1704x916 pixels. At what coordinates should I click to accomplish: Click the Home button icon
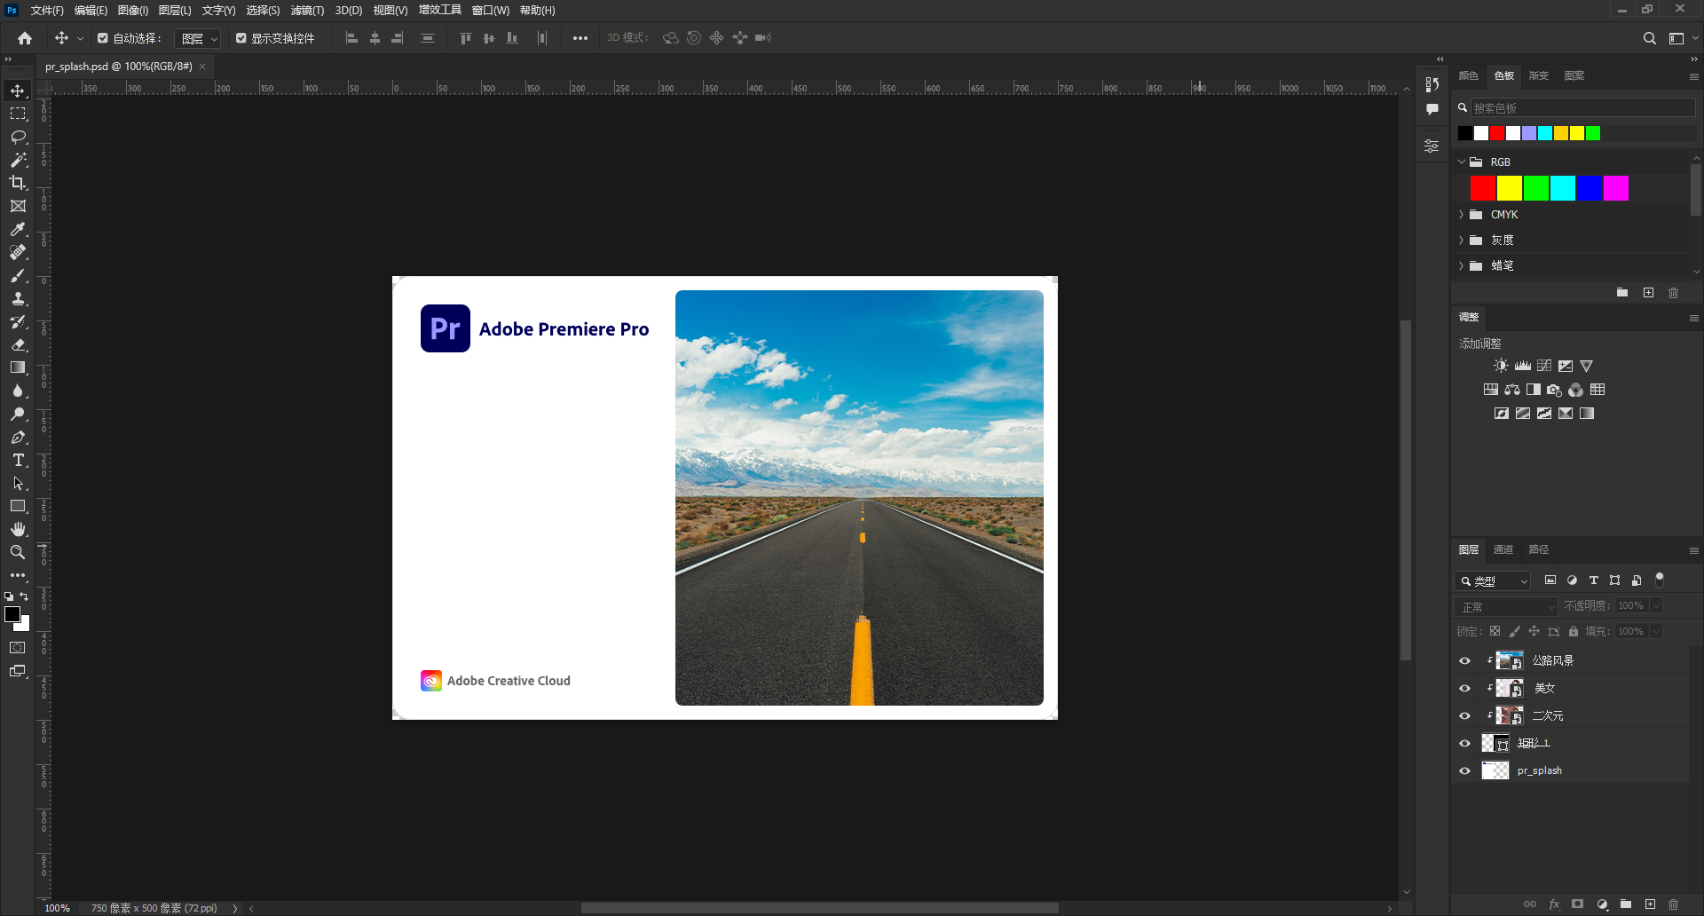point(25,38)
